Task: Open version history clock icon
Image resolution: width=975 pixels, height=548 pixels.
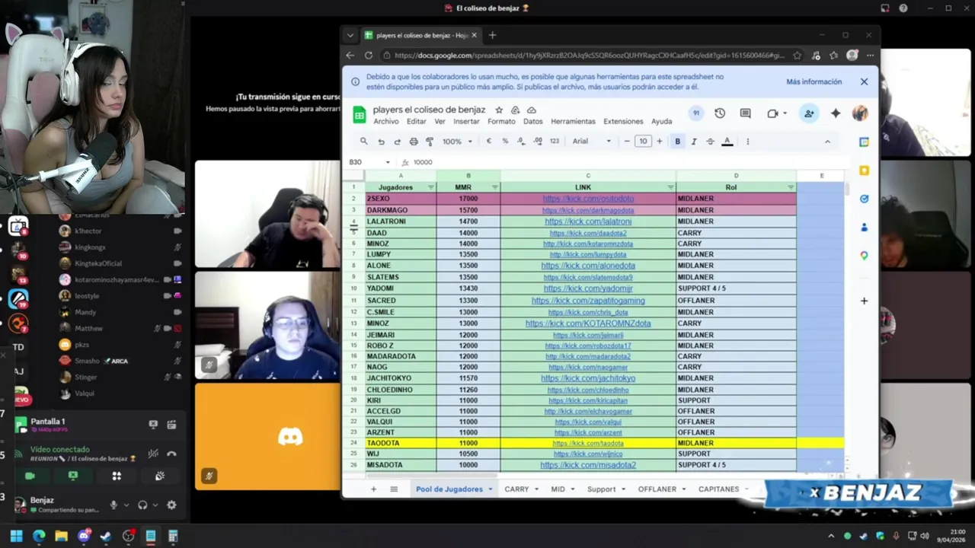Action: 720,113
